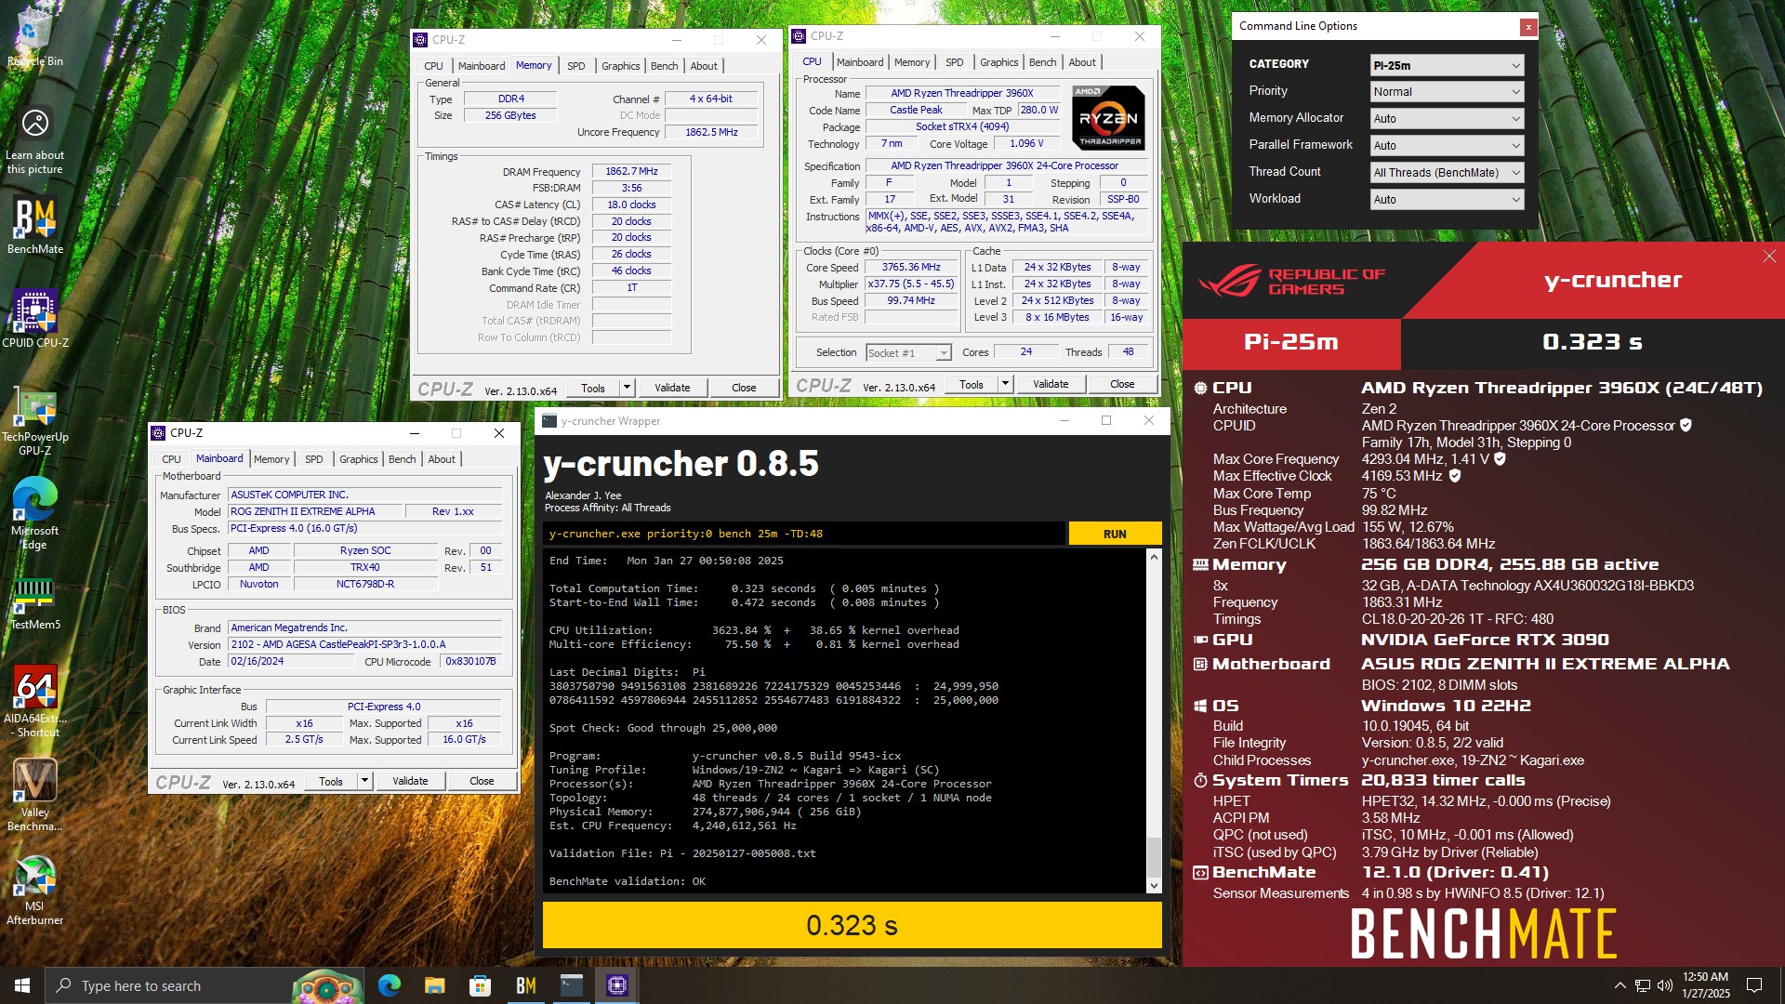This screenshot has height=1004, width=1785.
Task: Switch to Bench tab in CPU-Z Mainboard window
Action: pyautogui.click(x=403, y=459)
